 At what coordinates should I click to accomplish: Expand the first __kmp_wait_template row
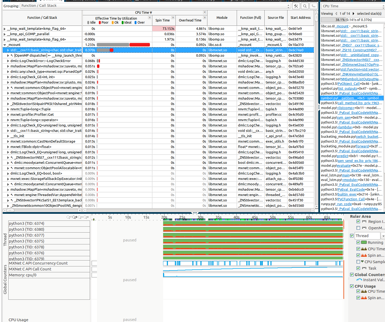(x=5, y=29)
